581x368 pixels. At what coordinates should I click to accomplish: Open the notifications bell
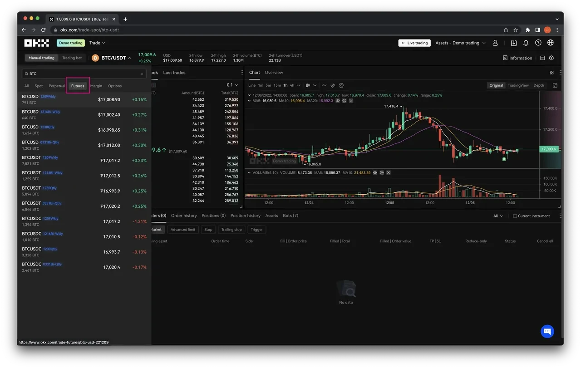click(x=526, y=43)
